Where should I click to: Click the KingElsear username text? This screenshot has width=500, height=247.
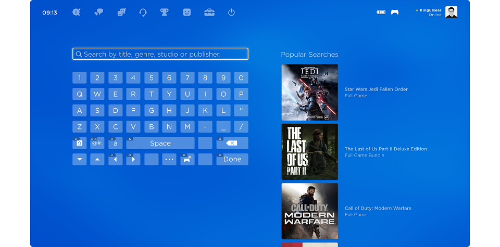click(431, 10)
